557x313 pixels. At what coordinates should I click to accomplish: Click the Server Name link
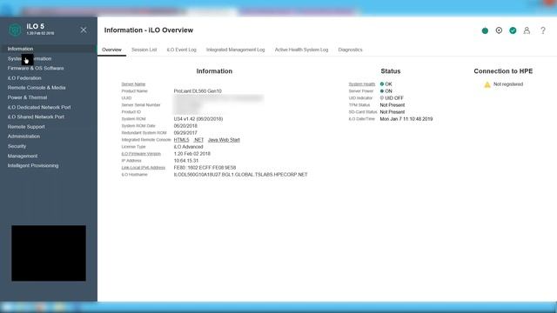[133, 84]
